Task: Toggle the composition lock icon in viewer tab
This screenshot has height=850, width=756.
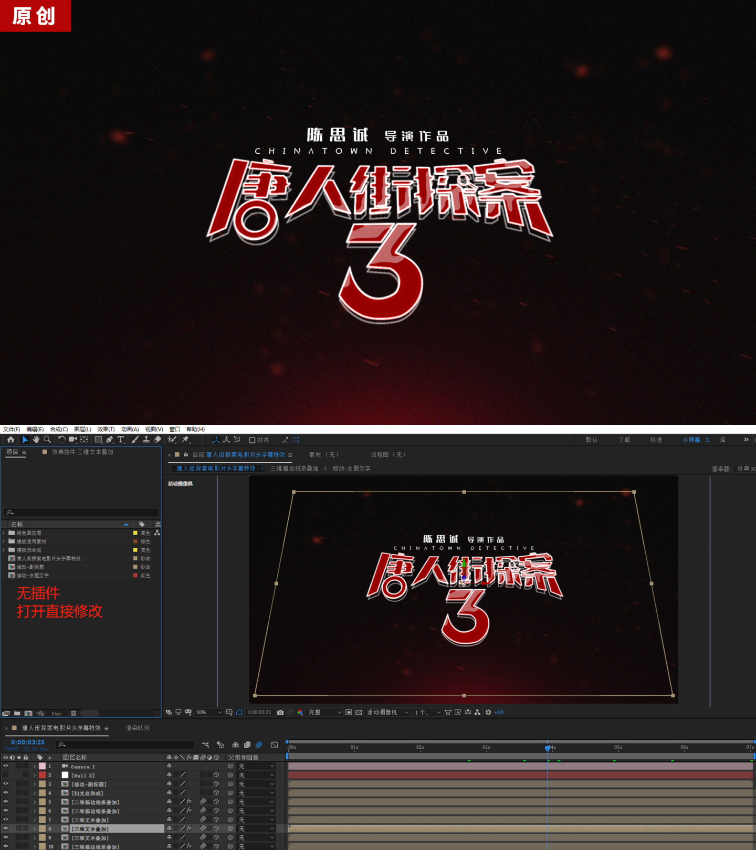Action: click(x=186, y=454)
